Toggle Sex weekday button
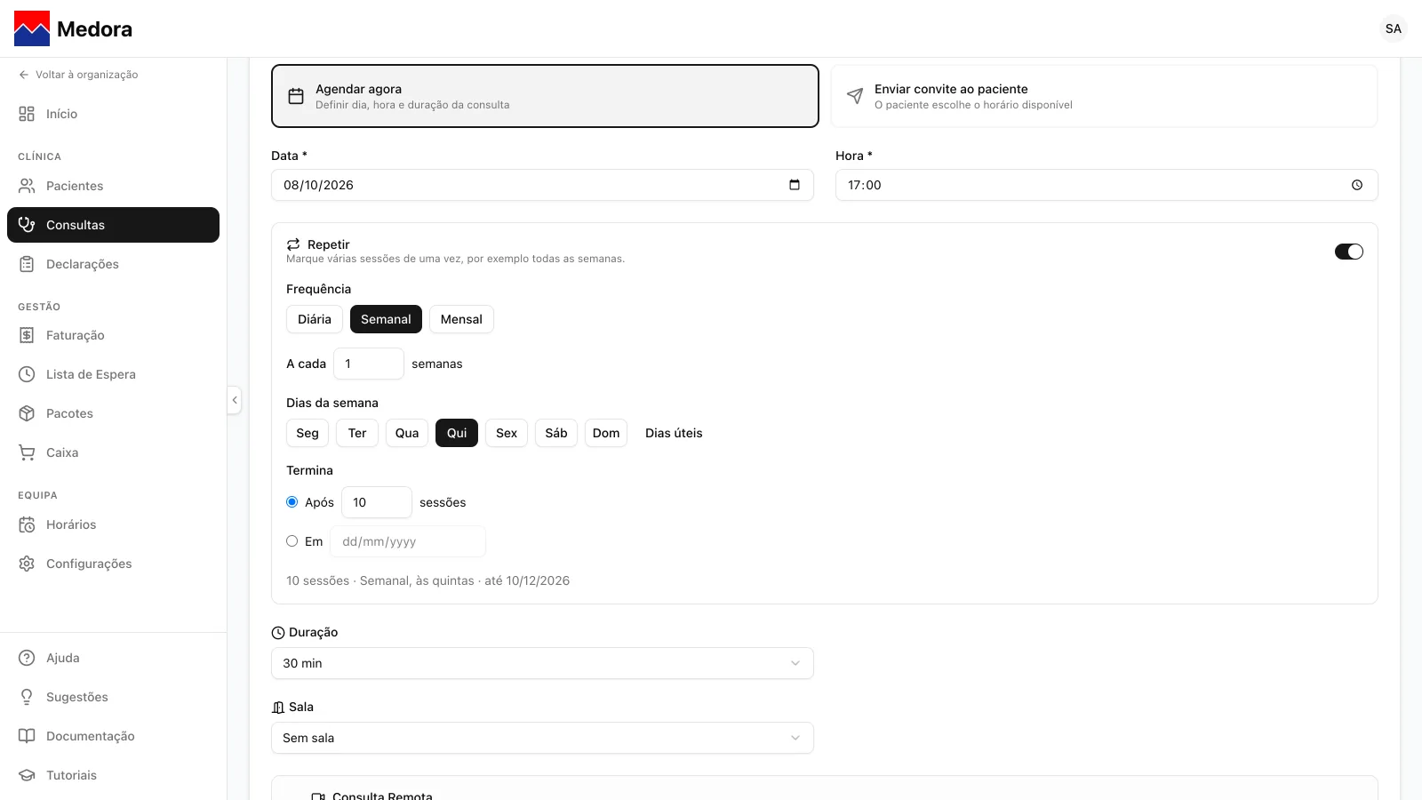The width and height of the screenshot is (1422, 800). pyautogui.click(x=507, y=433)
